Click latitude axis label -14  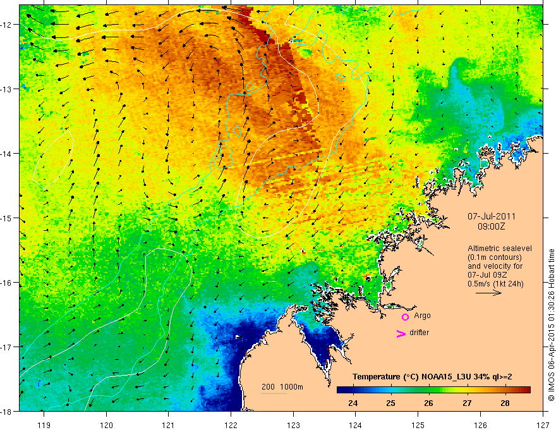click(6, 154)
